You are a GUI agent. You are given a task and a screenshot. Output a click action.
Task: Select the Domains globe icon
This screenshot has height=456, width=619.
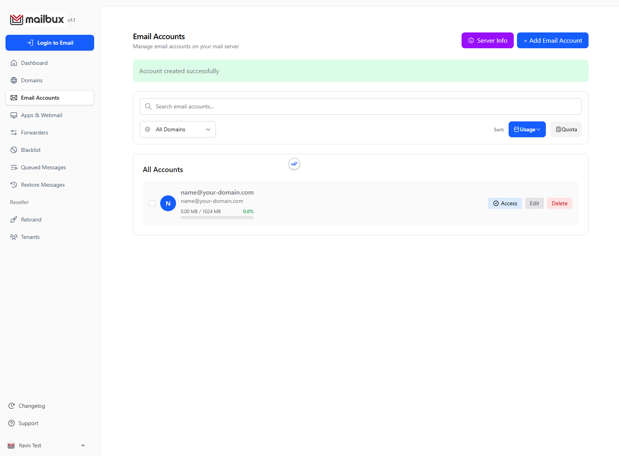coord(14,80)
